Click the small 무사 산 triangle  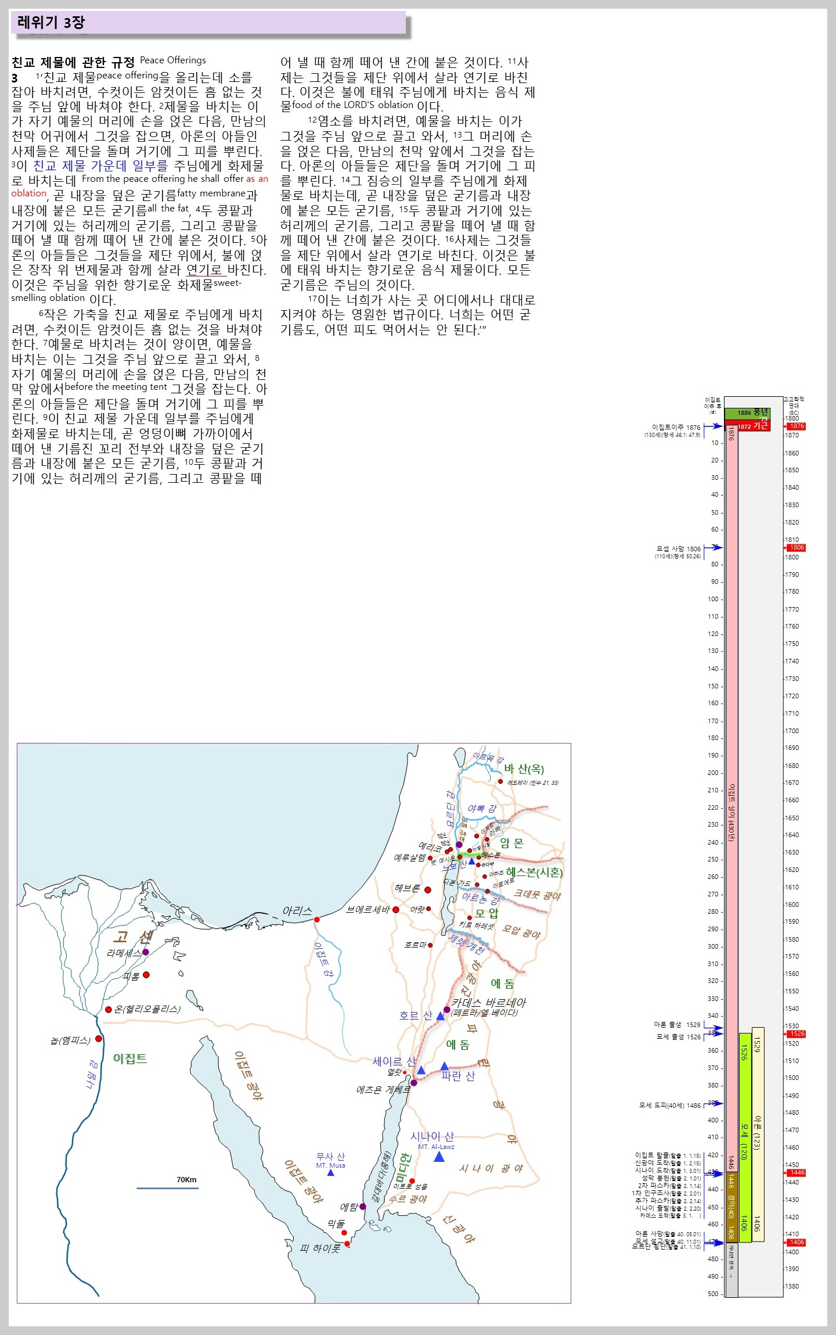(331, 1173)
